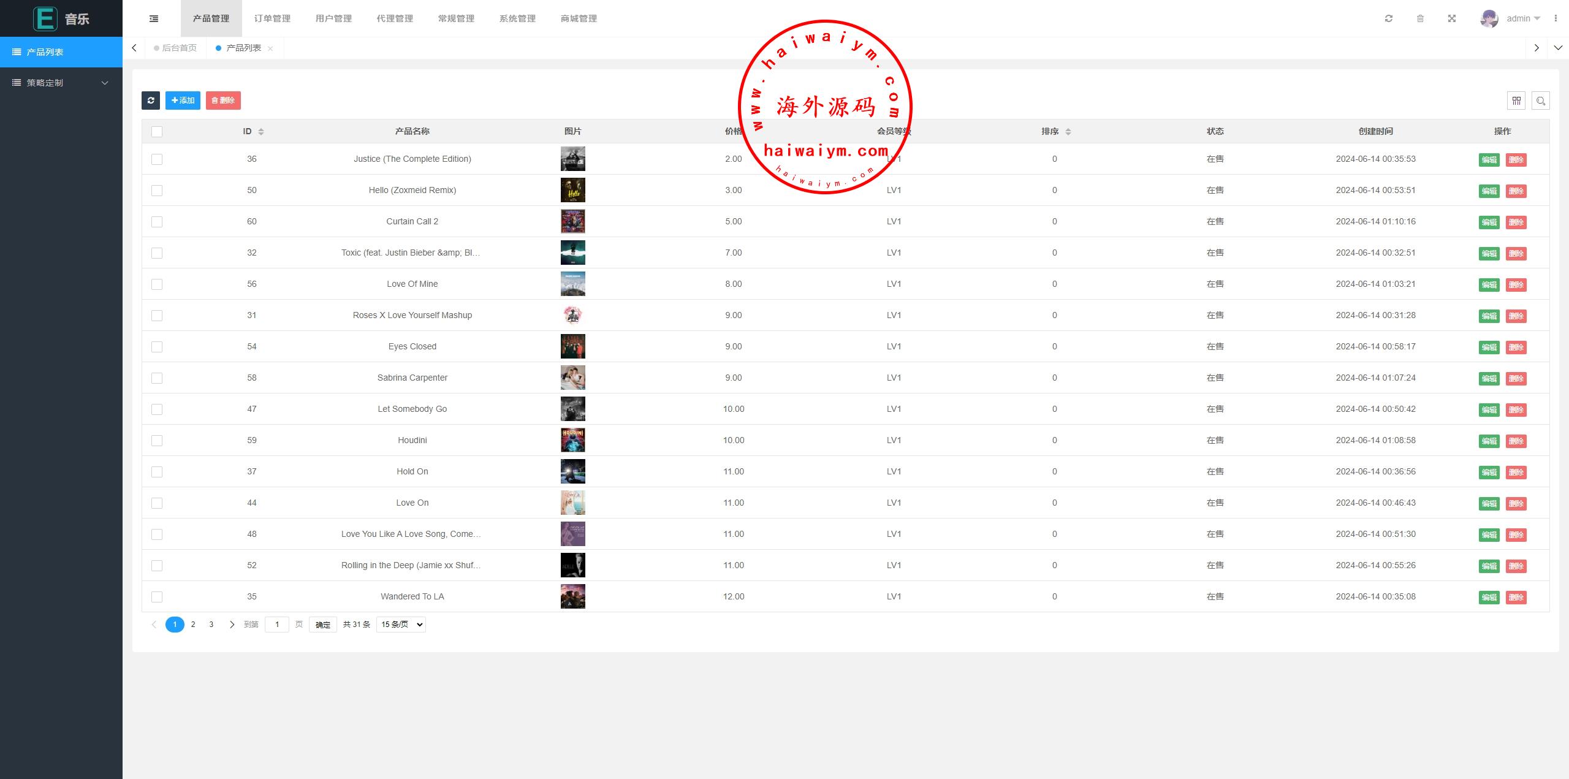Open the 15 条/页 page size dropdown
Viewport: 1569px width, 779px height.
click(x=401, y=625)
